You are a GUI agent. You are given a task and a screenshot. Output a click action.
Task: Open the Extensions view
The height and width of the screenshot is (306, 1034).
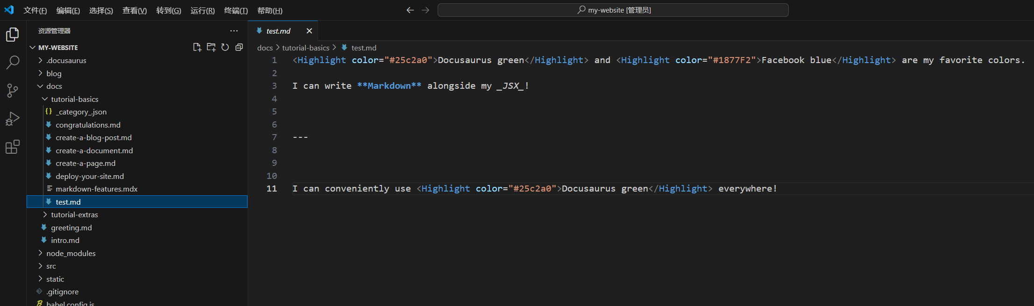13,147
